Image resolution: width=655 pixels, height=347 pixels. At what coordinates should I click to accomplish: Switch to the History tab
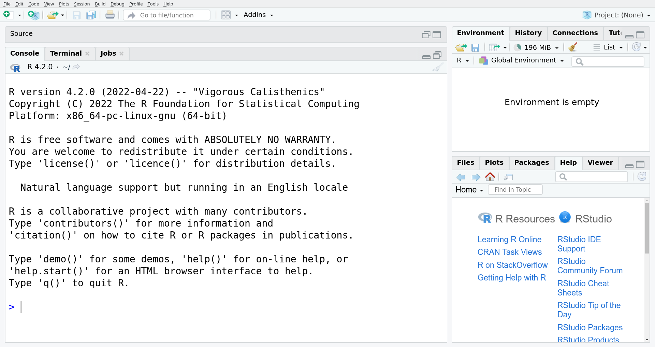[x=528, y=33]
